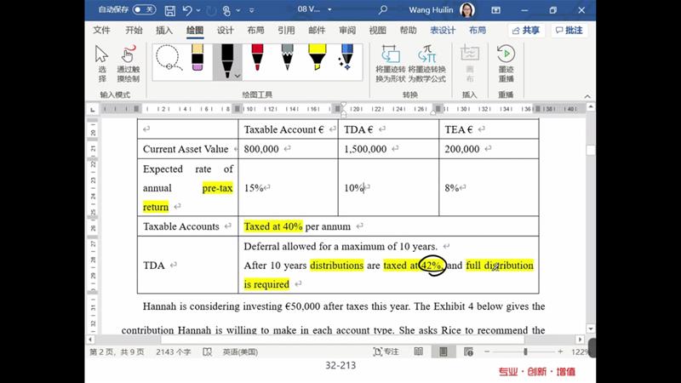This screenshot has height=383, width=681.
Task: Click the 墨迹重播 ink replay button
Action: coord(506,63)
